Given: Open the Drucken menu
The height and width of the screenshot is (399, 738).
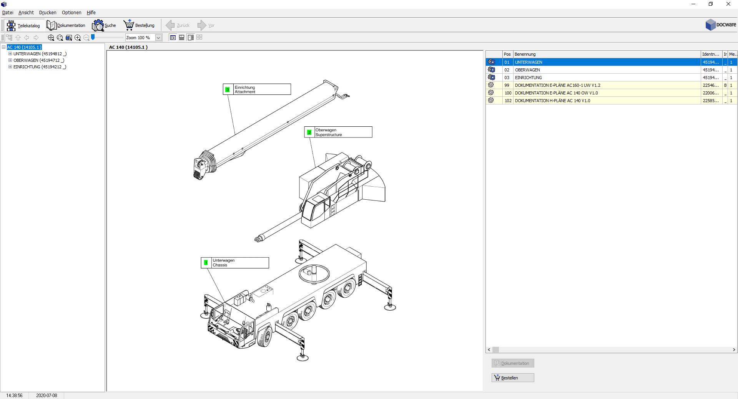Looking at the screenshot, I should coord(48,13).
